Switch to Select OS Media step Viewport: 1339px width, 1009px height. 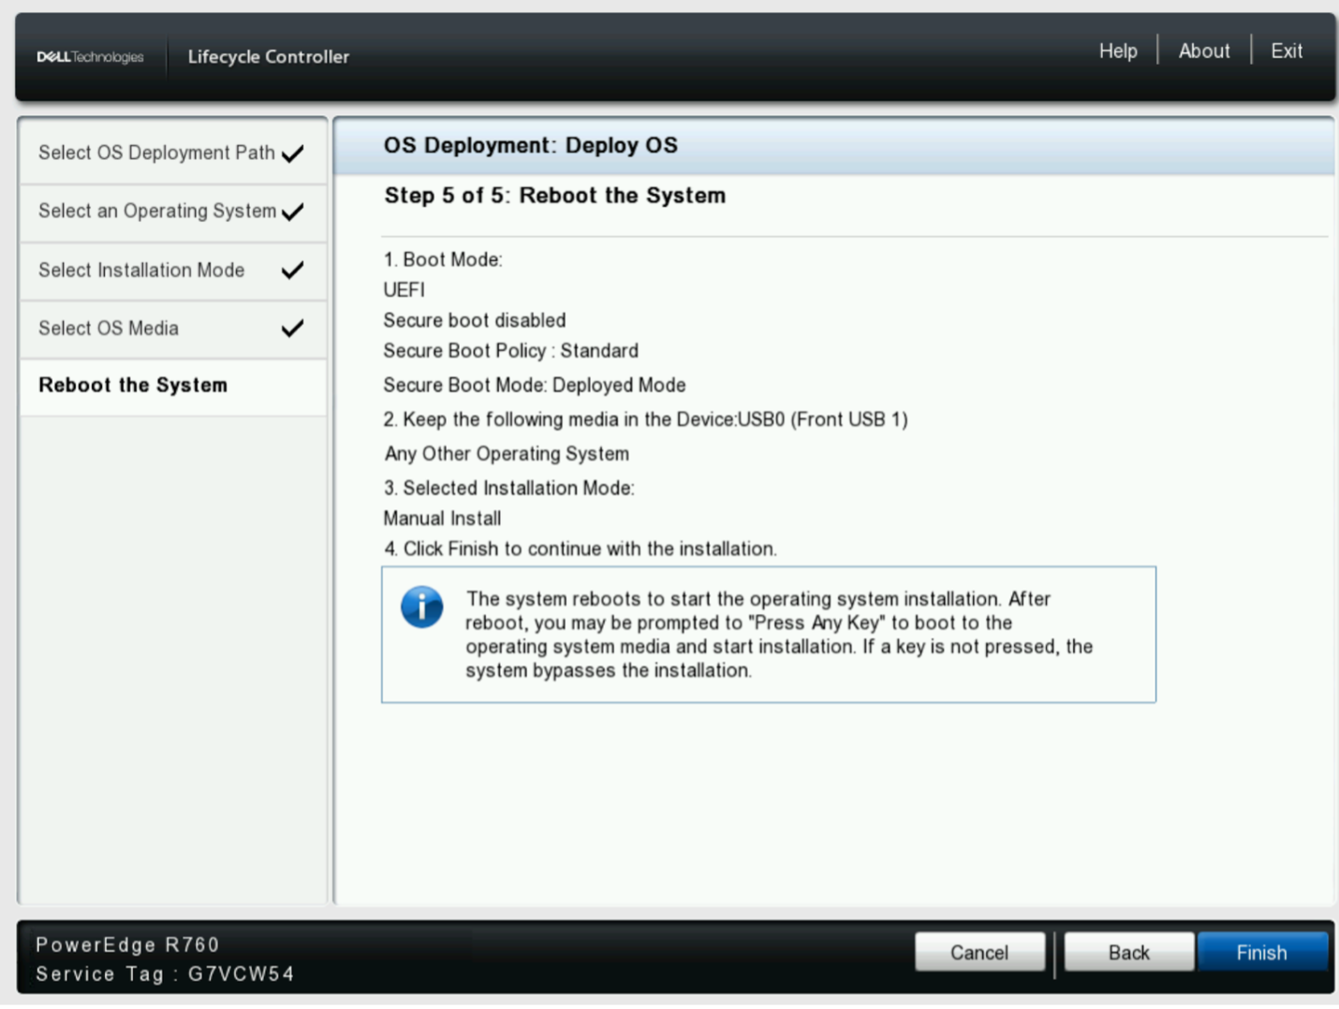tap(109, 329)
